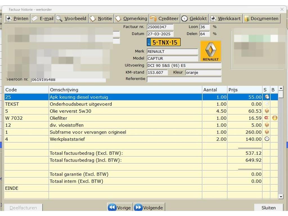Go to previous invoice with Vorige
Viewport: 288px width, 216px height.
pos(120,208)
